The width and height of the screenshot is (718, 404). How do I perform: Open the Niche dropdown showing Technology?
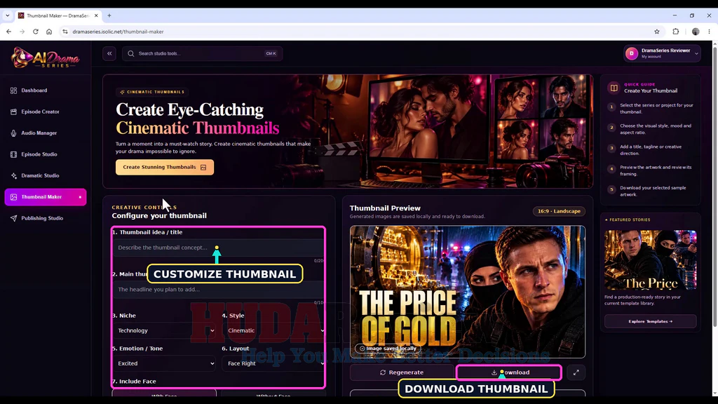tap(164, 331)
